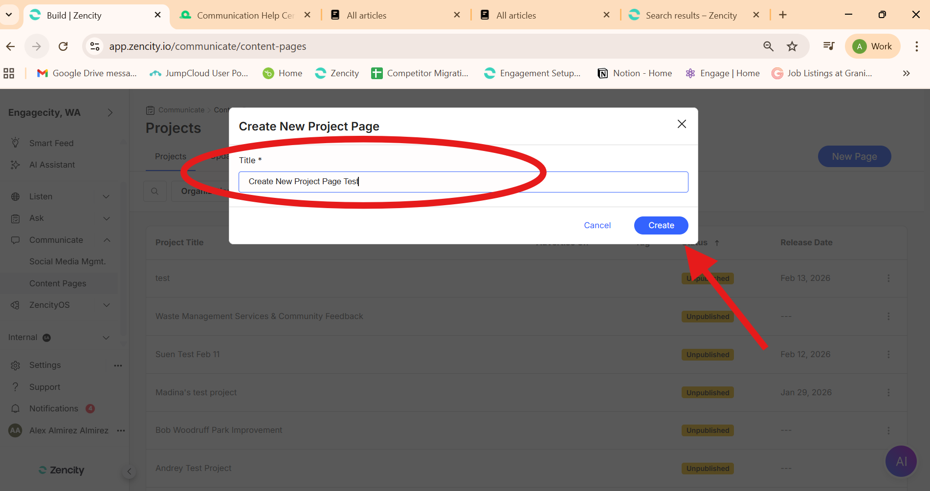Click the Support question mark icon
The width and height of the screenshot is (930, 491).
pyautogui.click(x=16, y=387)
